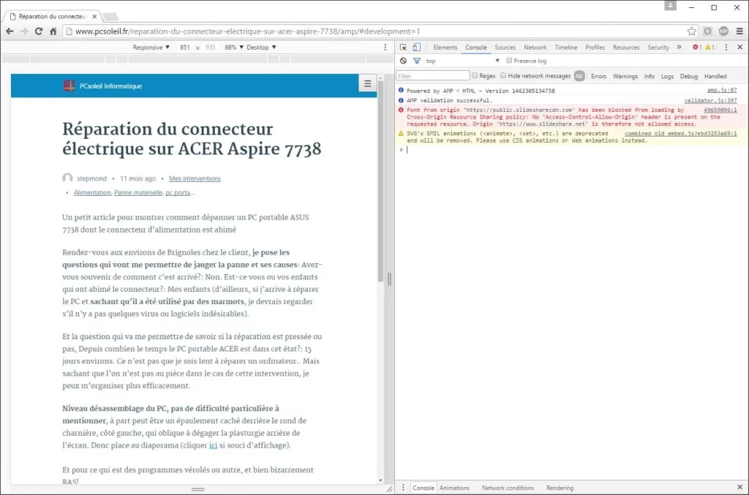Open the validator.js:397 source link
The height and width of the screenshot is (495, 749).
tap(710, 100)
